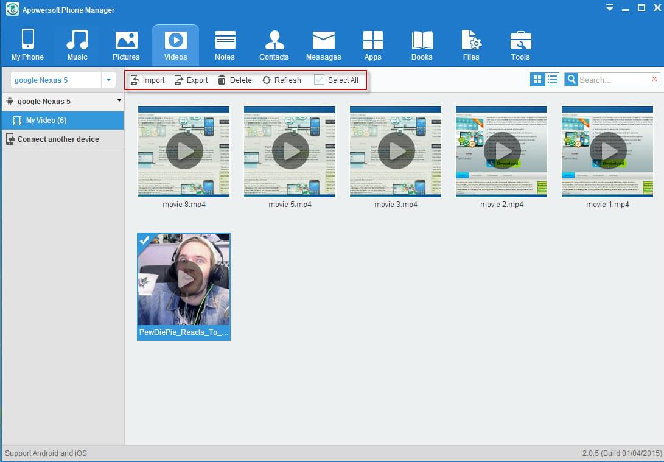Switch to thumbnail grid view
Image resolution: width=664 pixels, height=462 pixels.
coord(537,80)
